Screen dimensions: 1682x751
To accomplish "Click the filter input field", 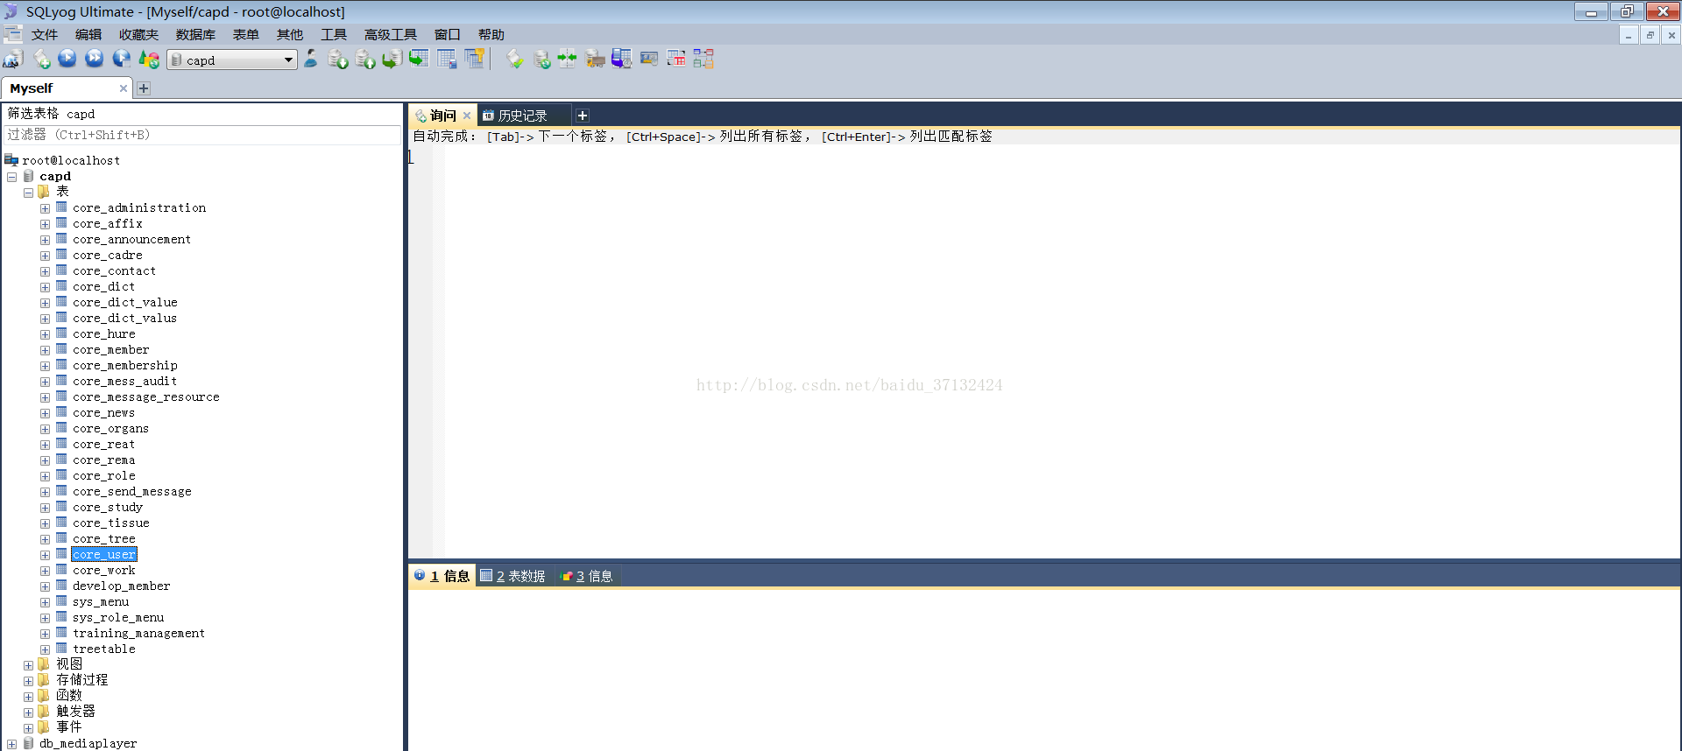I will pyautogui.click(x=202, y=135).
